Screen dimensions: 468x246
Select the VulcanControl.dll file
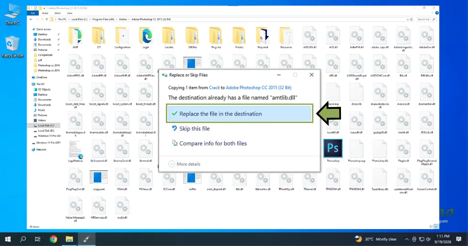tap(427, 179)
